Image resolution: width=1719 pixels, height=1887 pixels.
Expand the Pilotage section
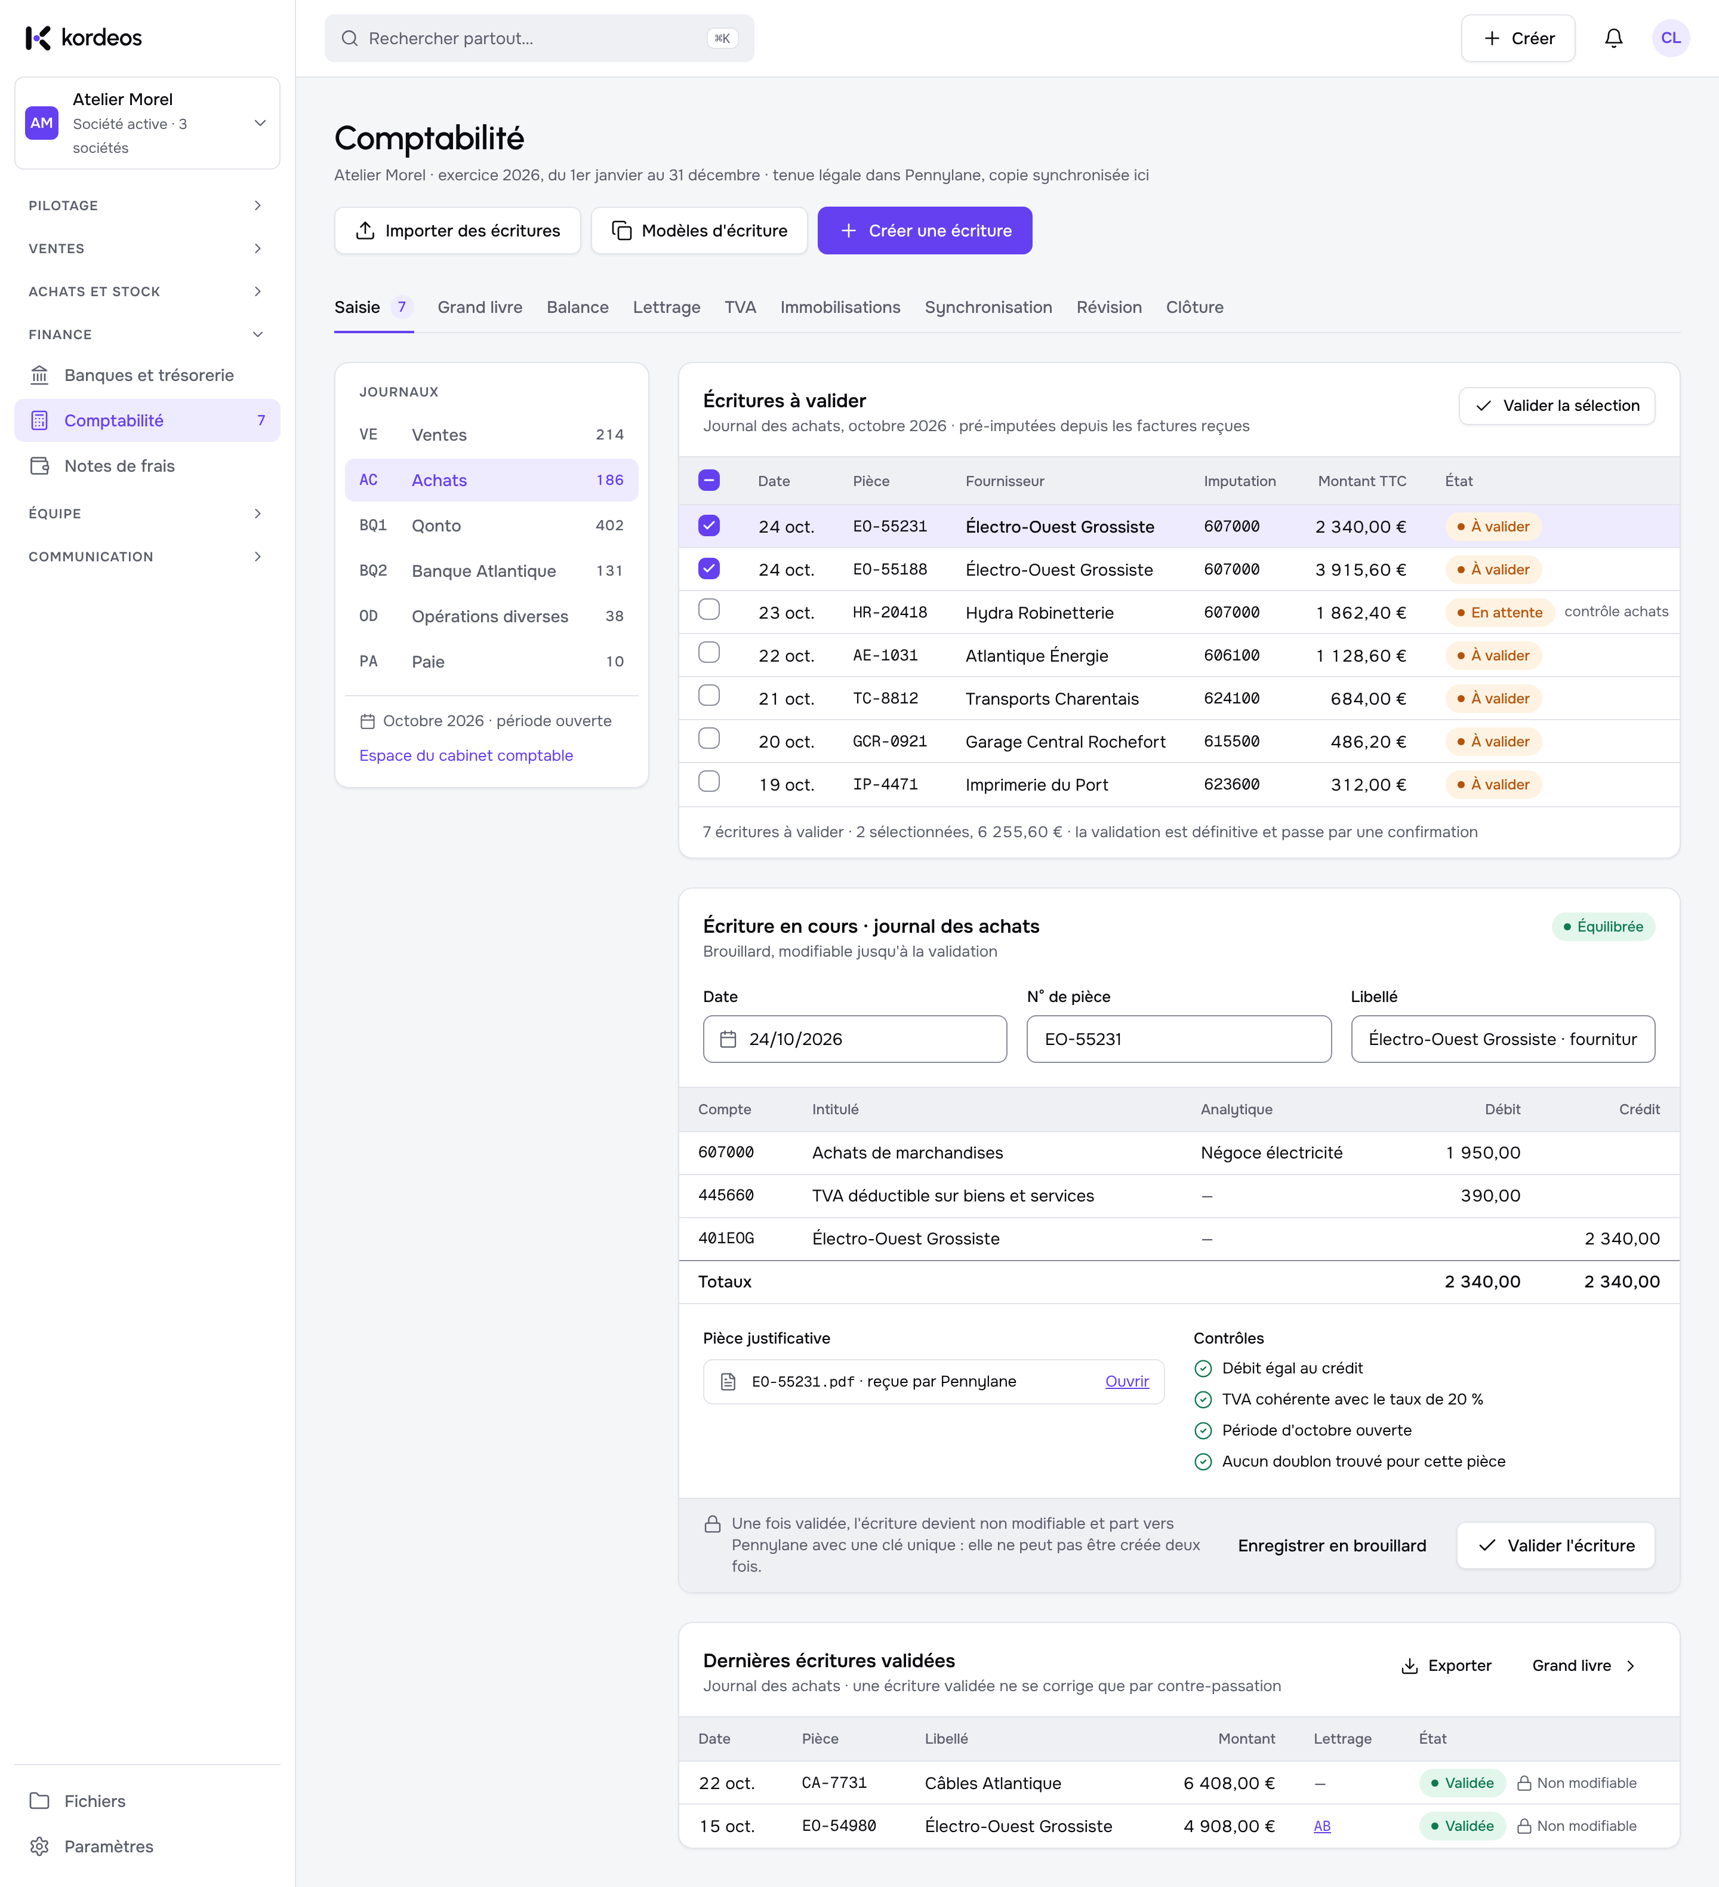pyautogui.click(x=147, y=206)
